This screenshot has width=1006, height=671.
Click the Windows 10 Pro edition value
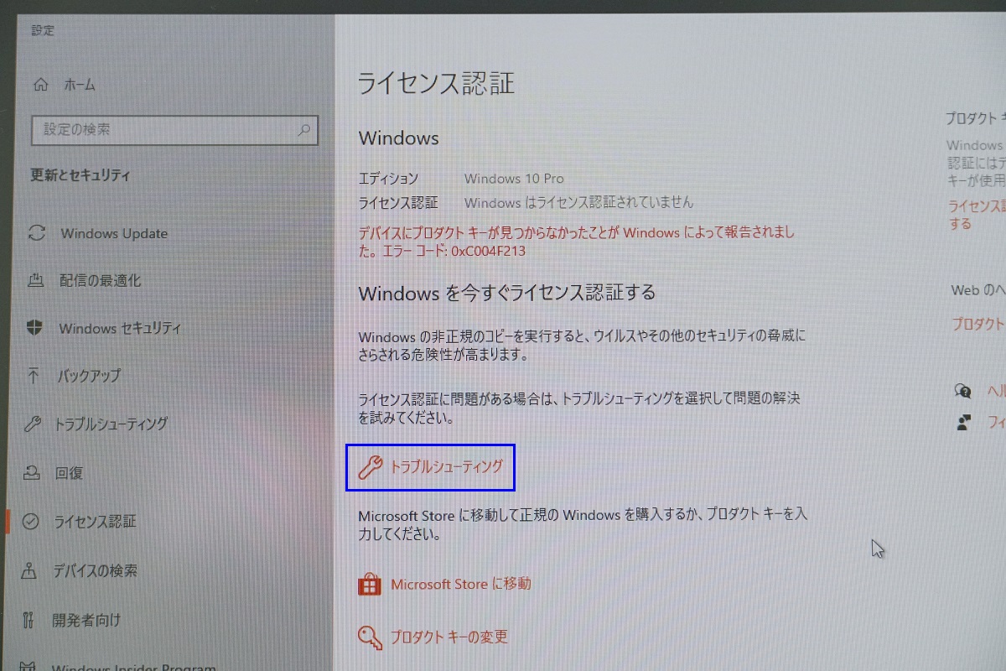tap(514, 178)
